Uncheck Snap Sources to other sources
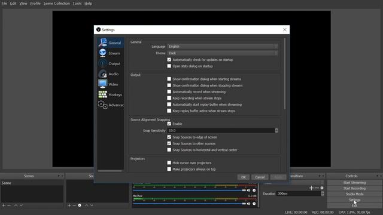Screen dimensions: 383x215 [x=169, y=143]
